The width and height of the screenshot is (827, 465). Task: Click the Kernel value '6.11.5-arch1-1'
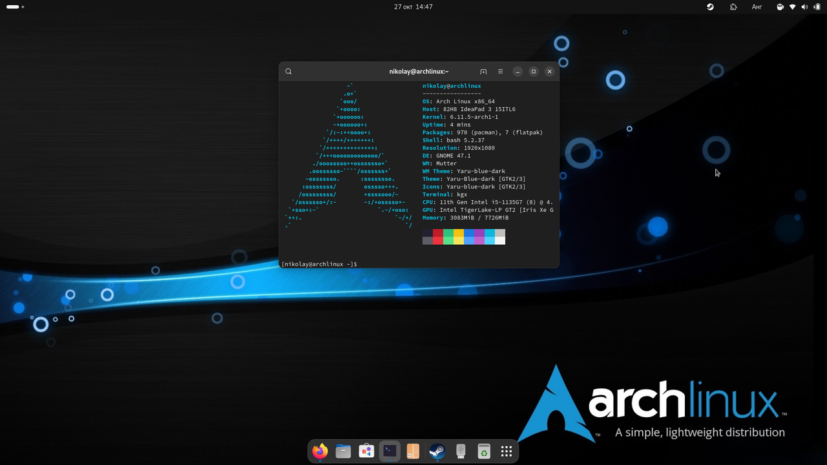pos(474,117)
